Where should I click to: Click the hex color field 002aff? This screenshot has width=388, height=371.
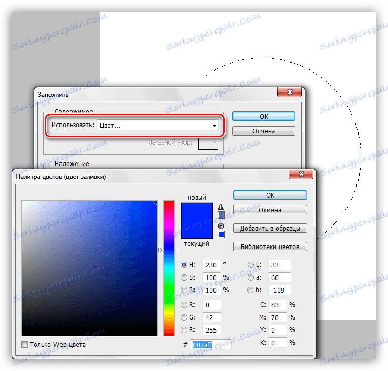(x=211, y=345)
